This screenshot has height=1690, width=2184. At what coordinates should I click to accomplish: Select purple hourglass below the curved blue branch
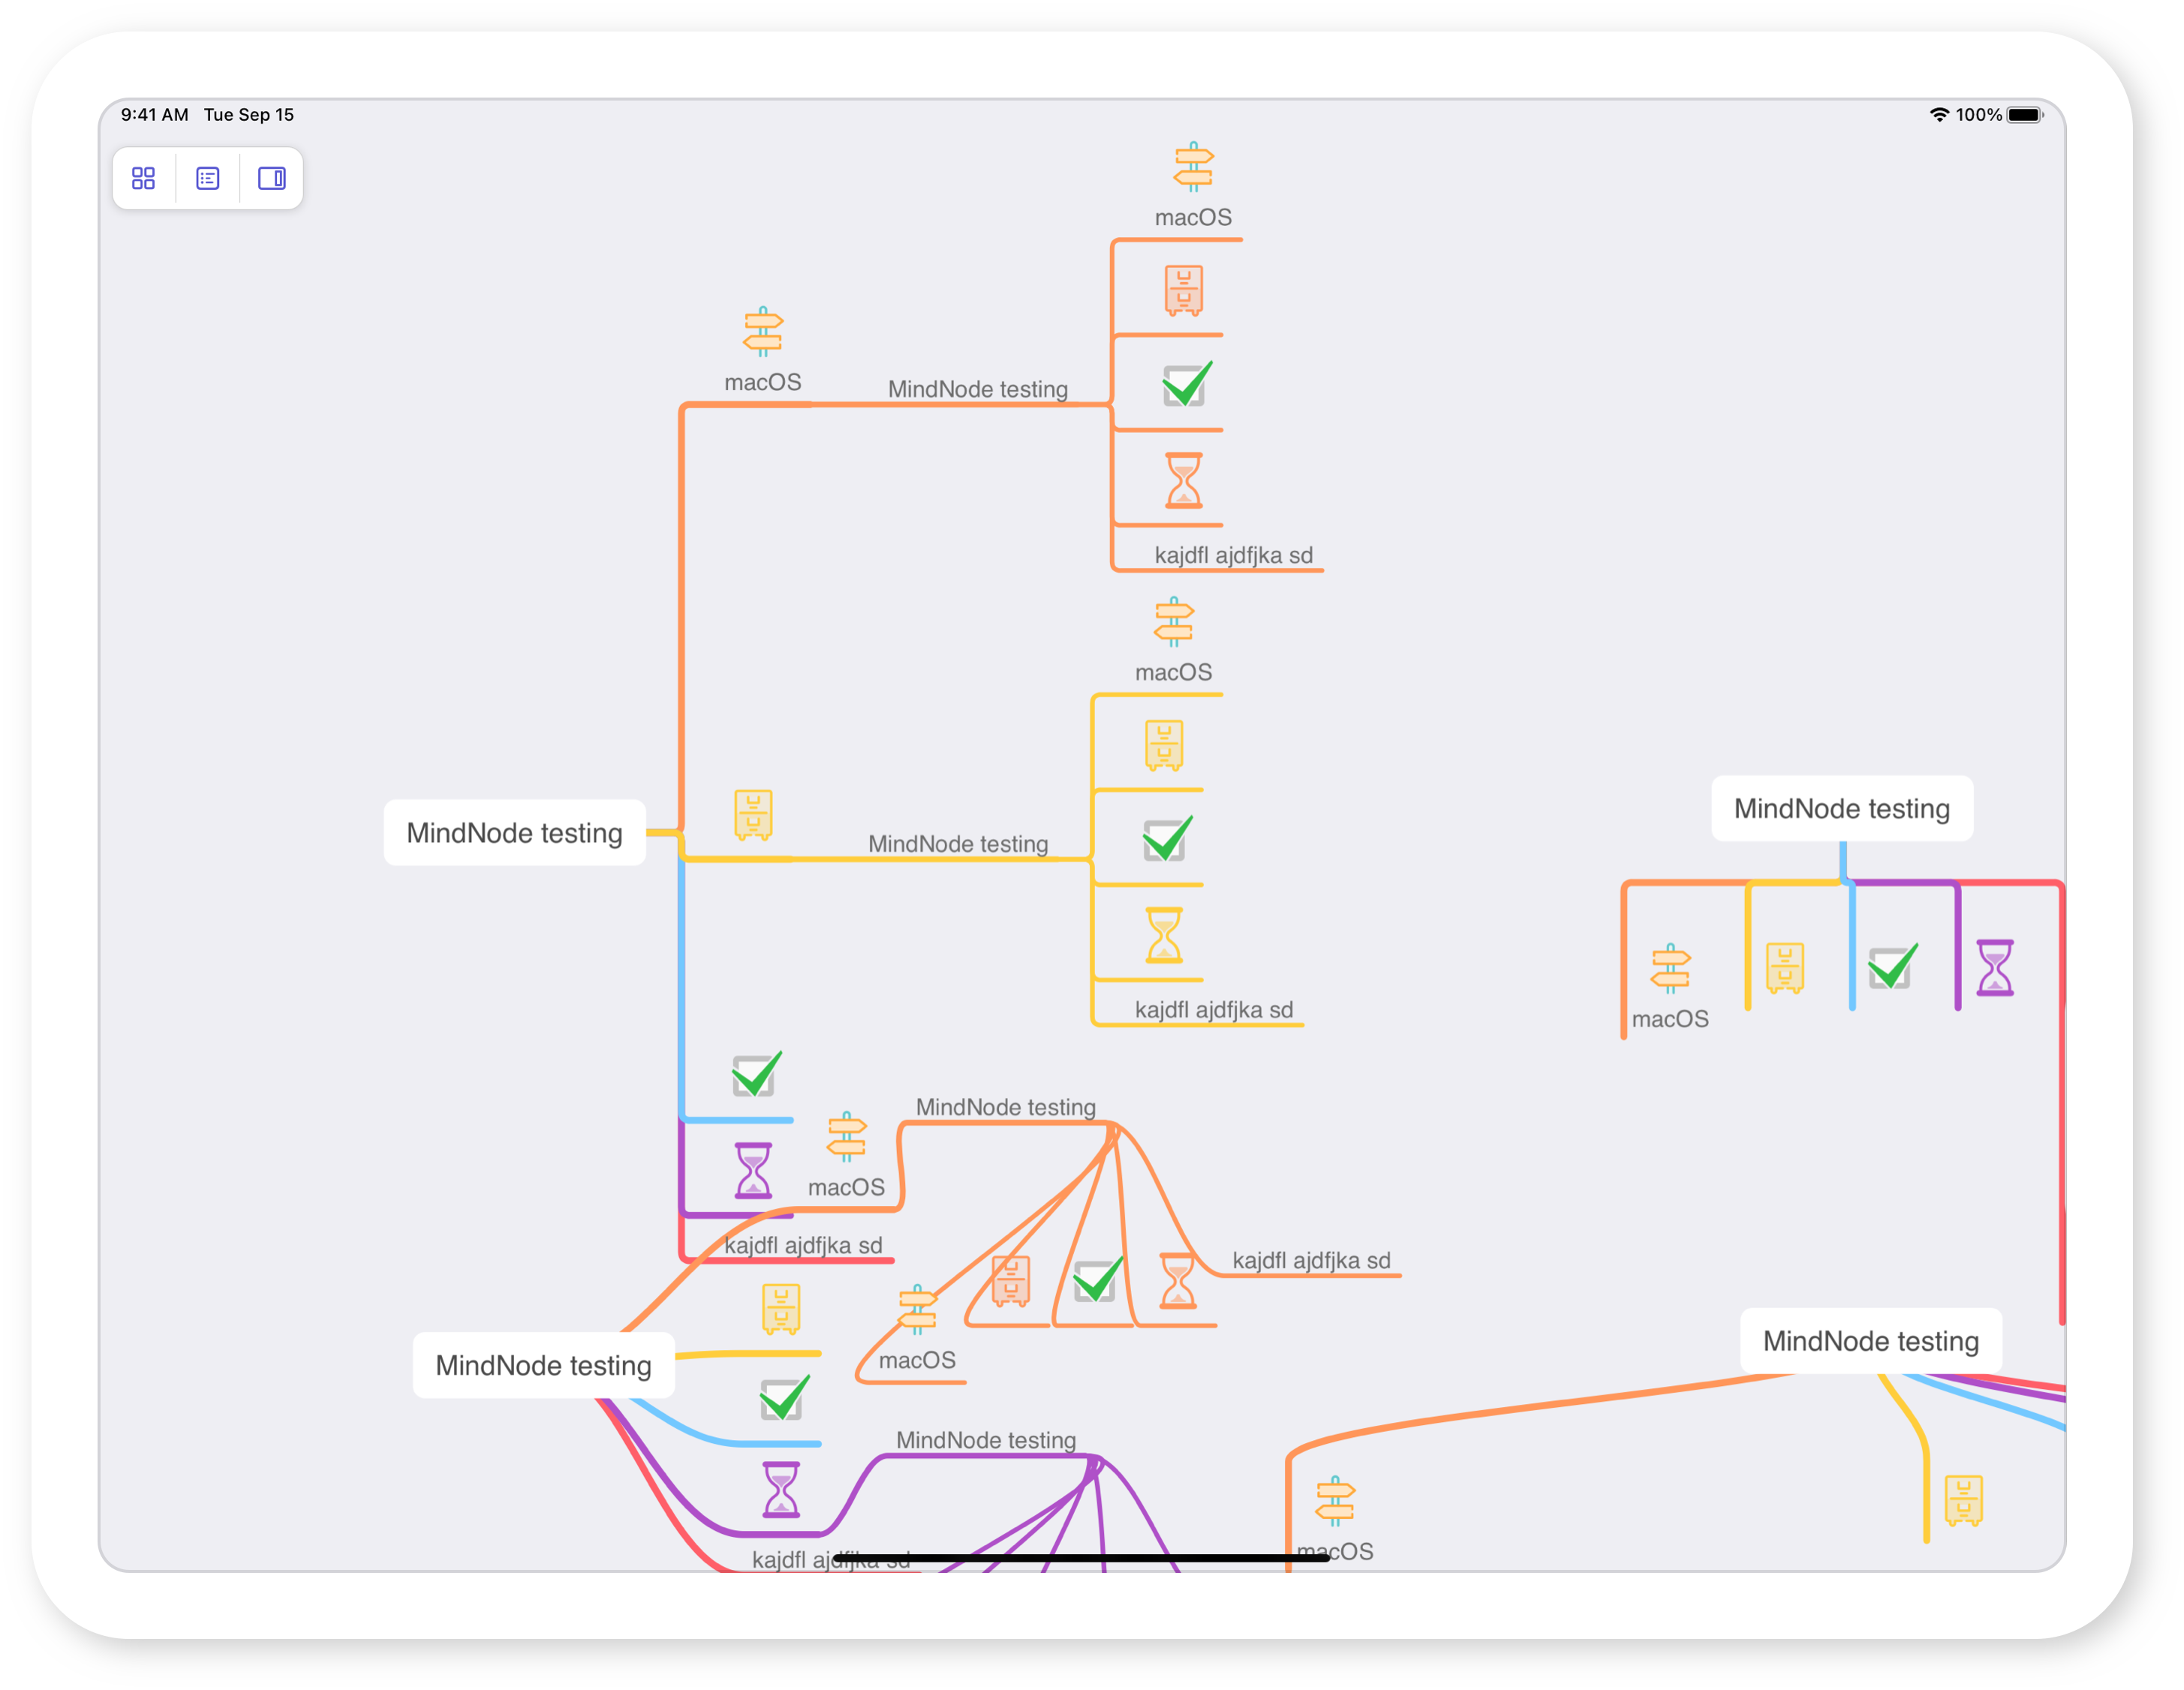781,1490
